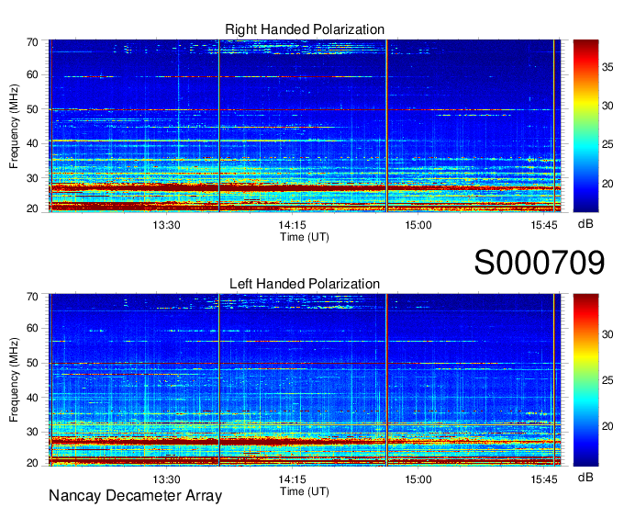Click the 60 MHz tick on right-handed plot
The width and height of the screenshot is (624, 507).
tap(32, 74)
